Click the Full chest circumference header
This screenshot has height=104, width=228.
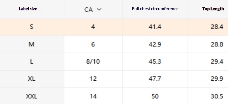click(x=155, y=9)
